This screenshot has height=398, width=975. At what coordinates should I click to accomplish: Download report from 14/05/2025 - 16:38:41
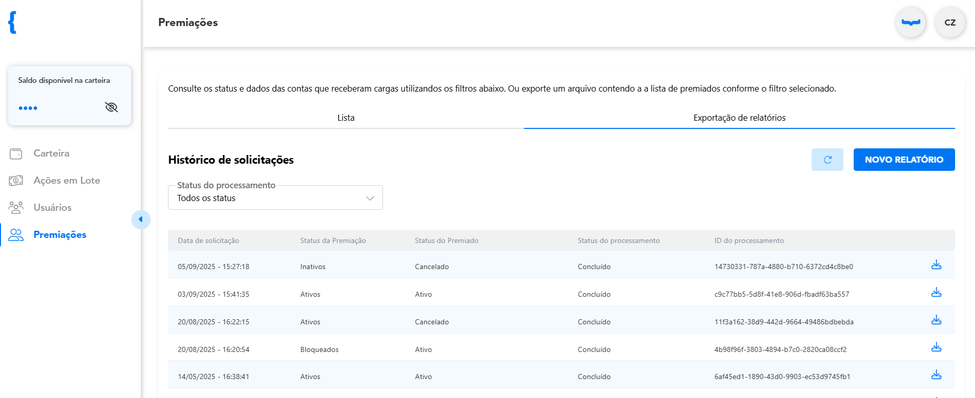[x=936, y=374]
